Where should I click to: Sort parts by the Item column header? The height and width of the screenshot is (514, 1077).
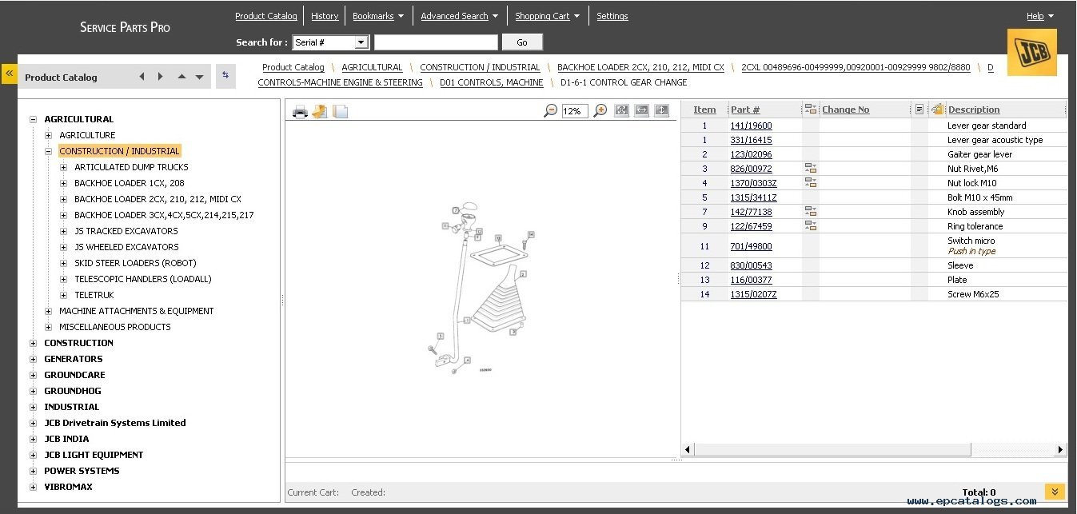(704, 110)
